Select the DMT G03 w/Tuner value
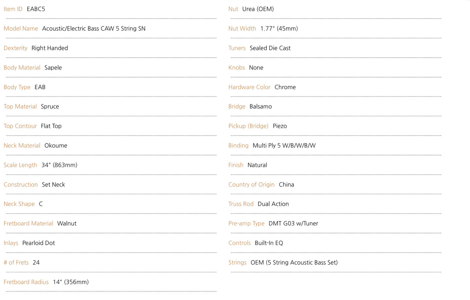The width and height of the screenshot is (470, 300). pyautogui.click(x=293, y=223)
